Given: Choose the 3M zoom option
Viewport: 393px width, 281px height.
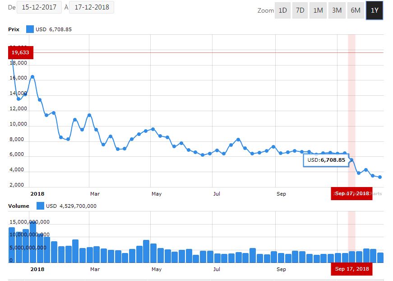Looking at the screenshot, I should [337, 10].
